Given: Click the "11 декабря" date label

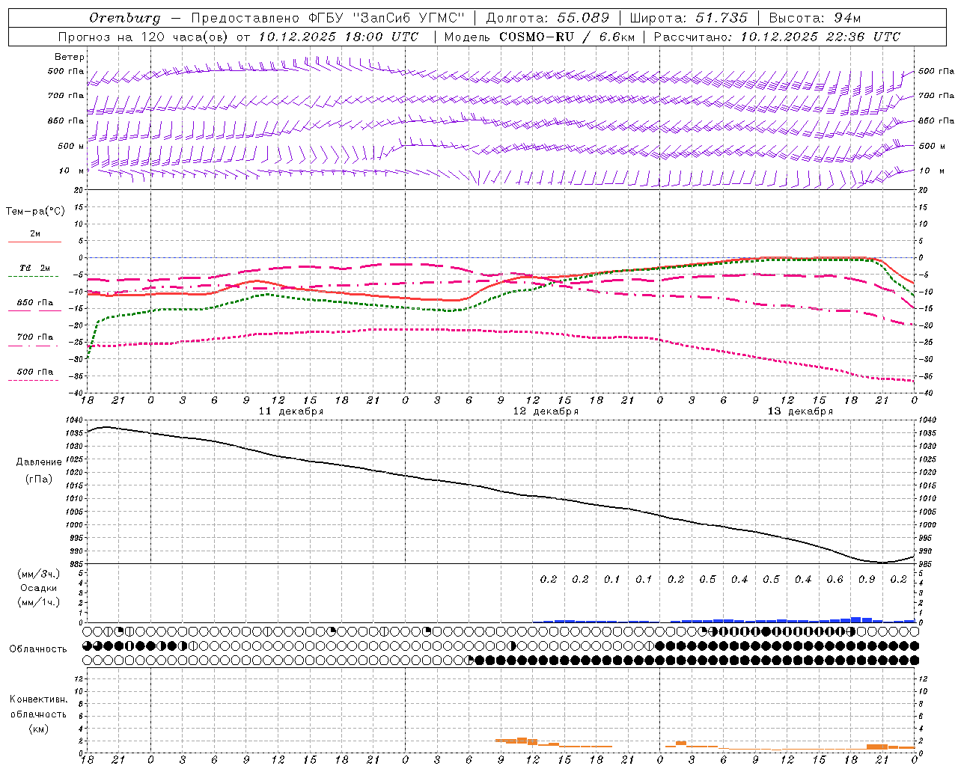Looking at the screenshot, I should point(291,411).
